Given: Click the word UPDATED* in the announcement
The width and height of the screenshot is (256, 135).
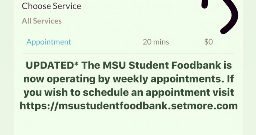Looking at the screenshot, I should coord(52,65).
